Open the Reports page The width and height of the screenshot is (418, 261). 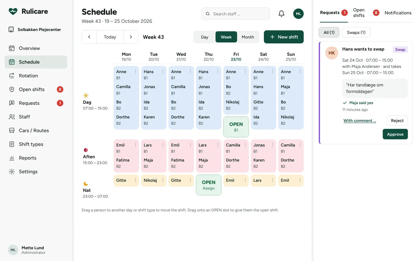point(36,158)
